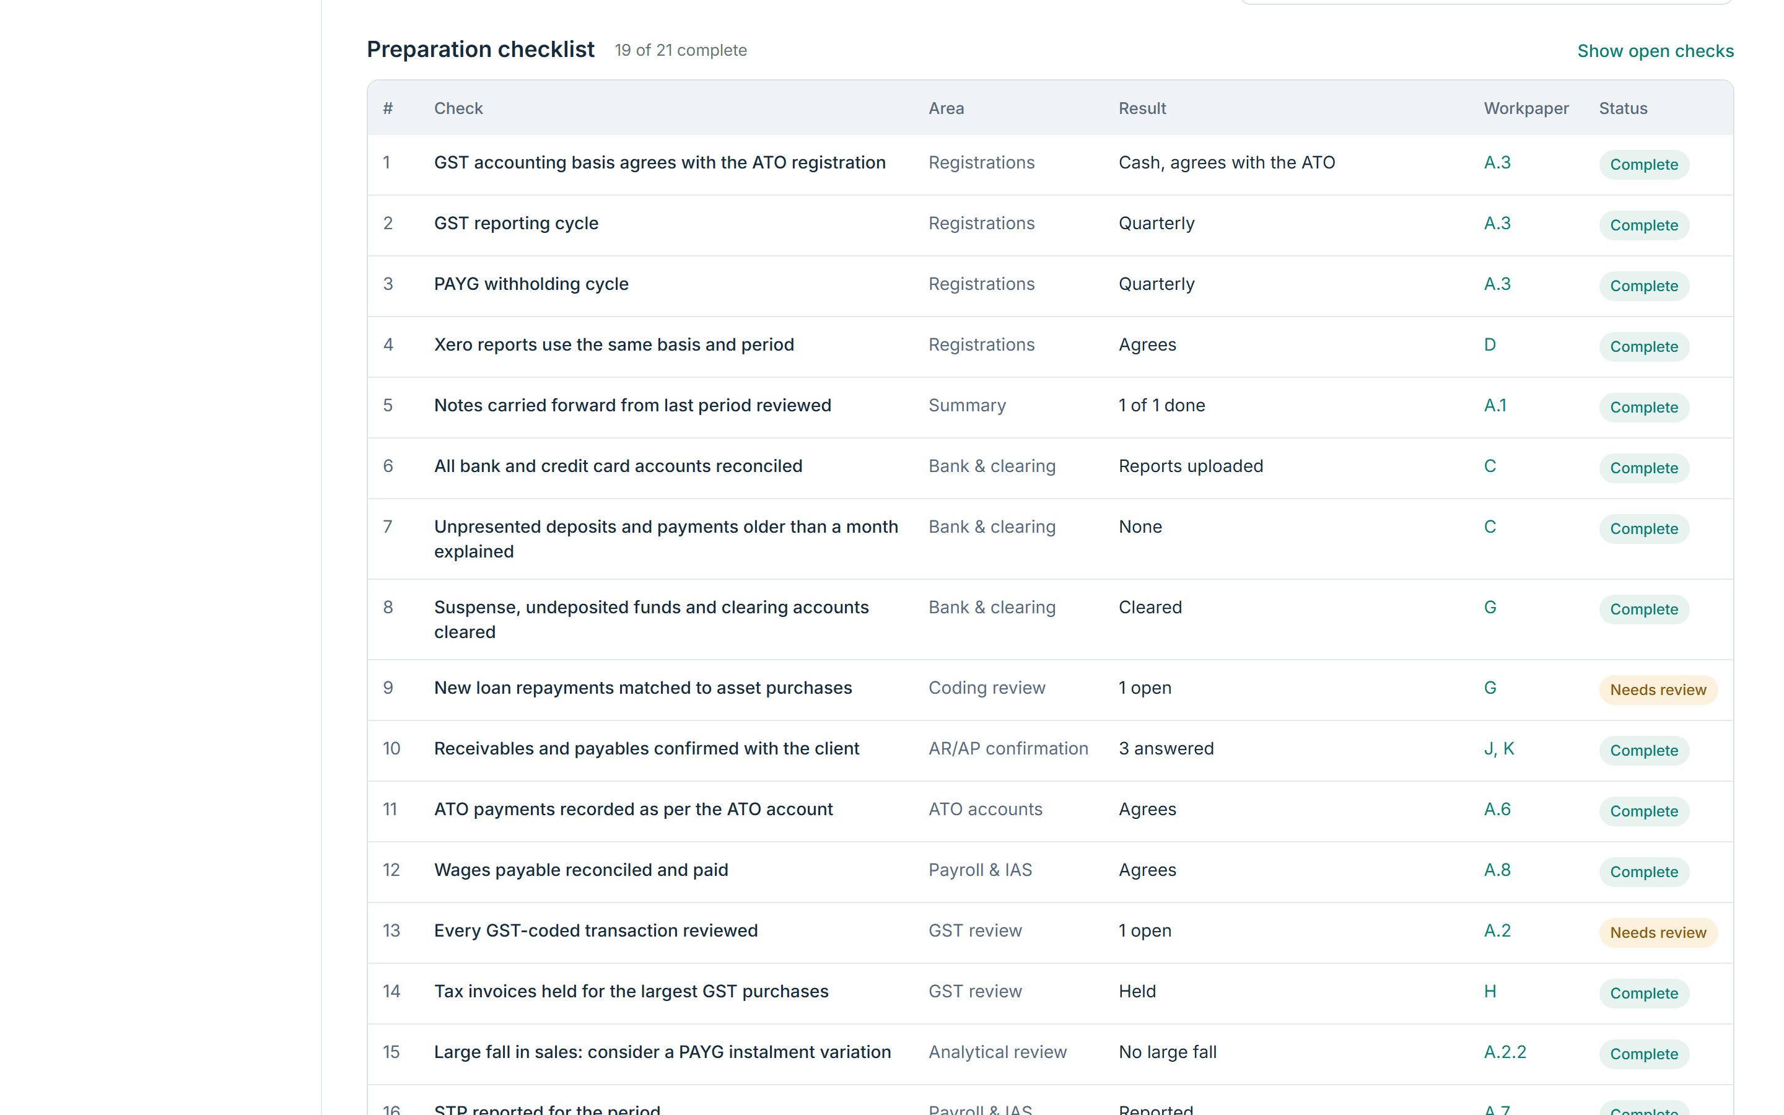Open workpaper G for new loan repayments

pyautogui.click(x=1489, y=688)
